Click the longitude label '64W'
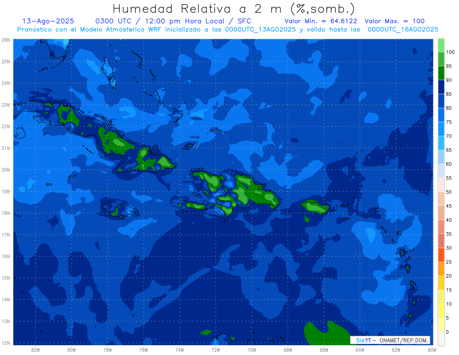459x355 pixels. (x=360, y=350)
